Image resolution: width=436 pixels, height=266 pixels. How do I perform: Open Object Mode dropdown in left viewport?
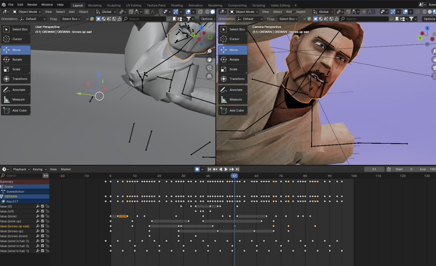point(28,12)
